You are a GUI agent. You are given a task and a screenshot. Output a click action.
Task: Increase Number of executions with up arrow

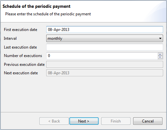(160, 54)
